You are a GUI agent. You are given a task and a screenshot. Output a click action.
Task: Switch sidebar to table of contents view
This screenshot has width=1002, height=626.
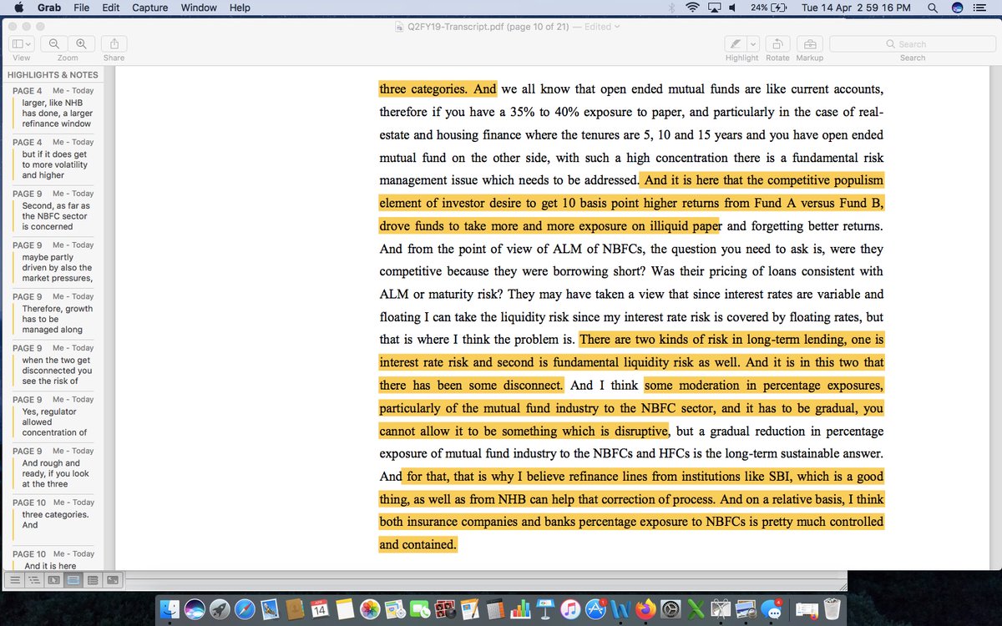pos(33,579)
